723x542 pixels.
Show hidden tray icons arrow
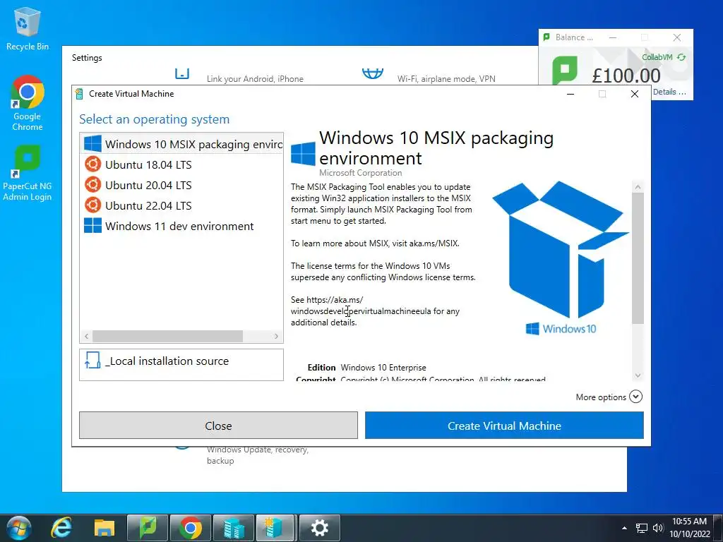click(624, 528)
